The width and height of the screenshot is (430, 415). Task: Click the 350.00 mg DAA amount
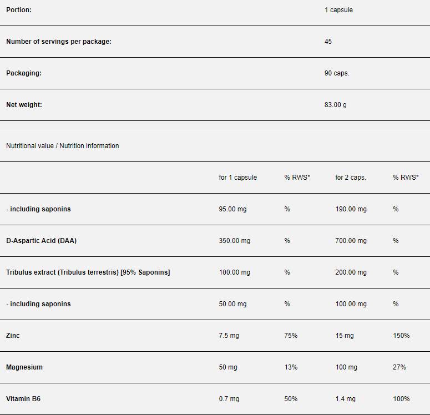pyautogui.click(x=234, y=241)
